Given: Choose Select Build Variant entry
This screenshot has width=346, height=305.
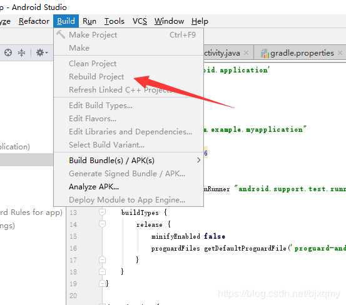Looking at the screenshot, I should (x=128, y=145).
